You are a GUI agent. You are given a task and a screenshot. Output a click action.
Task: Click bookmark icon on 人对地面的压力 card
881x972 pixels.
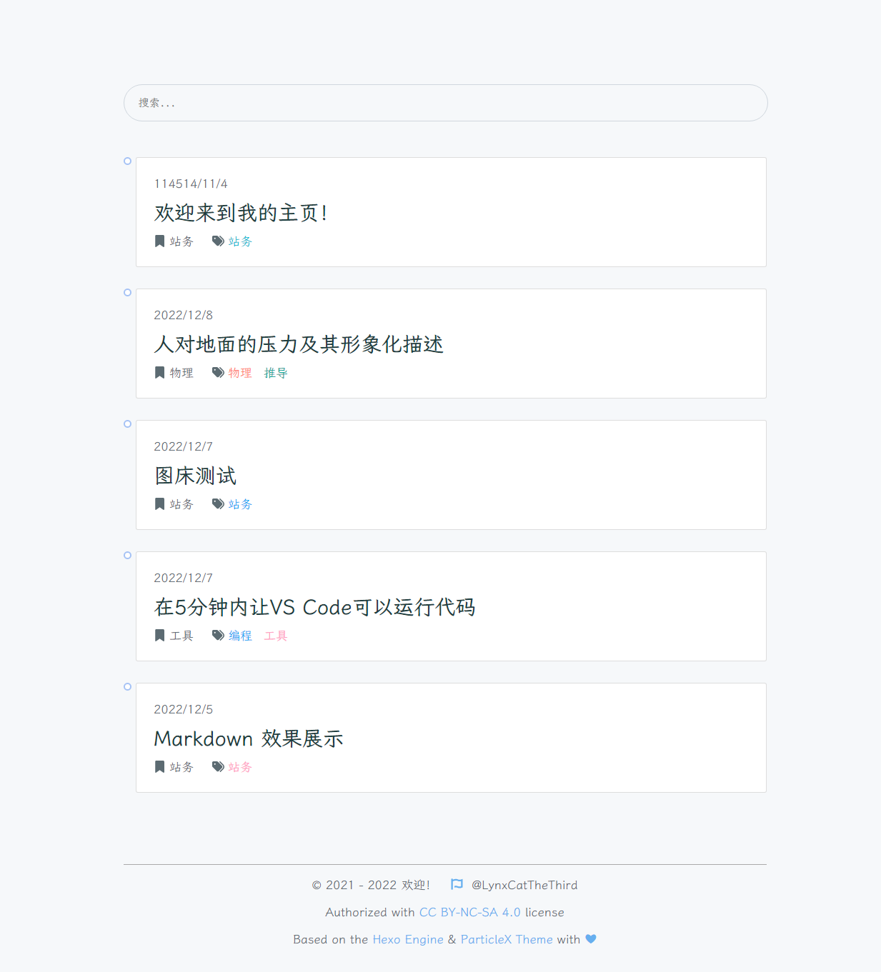160,373
